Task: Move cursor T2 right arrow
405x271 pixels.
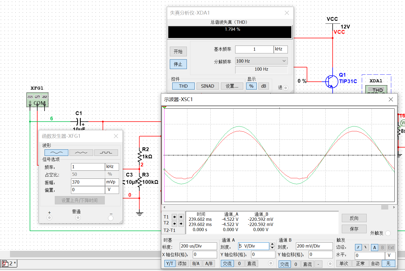Action: click(181, 224)
